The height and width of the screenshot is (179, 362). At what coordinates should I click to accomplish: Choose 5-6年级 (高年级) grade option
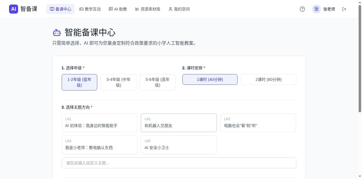[x=158, y=82]
